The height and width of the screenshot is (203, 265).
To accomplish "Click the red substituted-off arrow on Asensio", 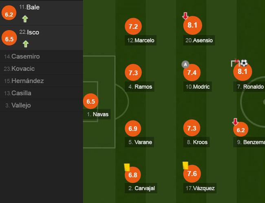I will [185, 16].
